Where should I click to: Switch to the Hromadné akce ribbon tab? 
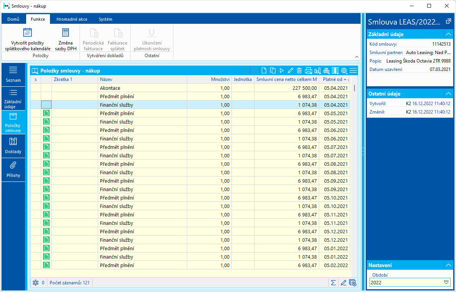pyautogui.click(x=72, y=19)
